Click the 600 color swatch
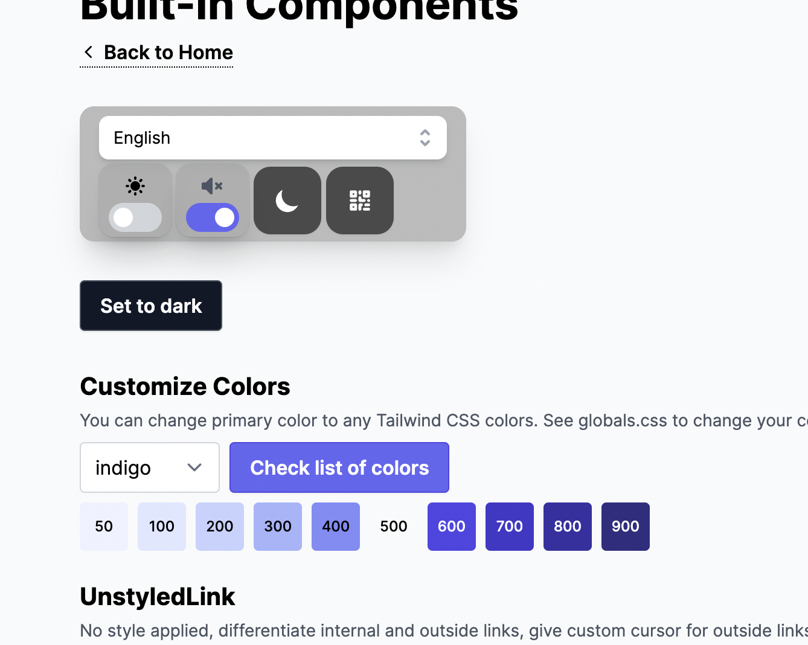This screenshot has height=645, width=808. point(451,526)
